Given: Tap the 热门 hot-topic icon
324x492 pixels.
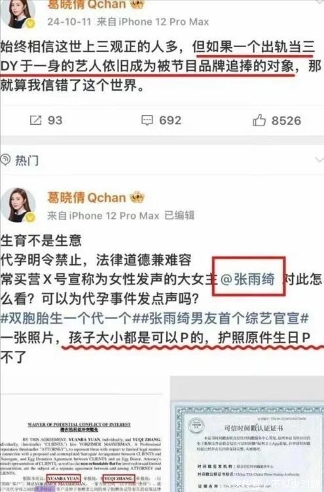Looking at the screenshot, I should [6, 160].
